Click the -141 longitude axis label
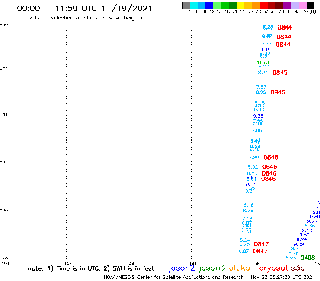Image resolution: width=320 pixels, height=281 pixels. point(191,264)
